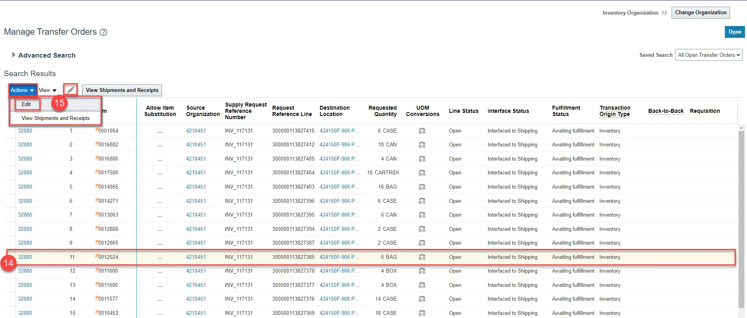This screenshot has width=747, height=318.
Task: Click the Done button
Action: point(734,32)
